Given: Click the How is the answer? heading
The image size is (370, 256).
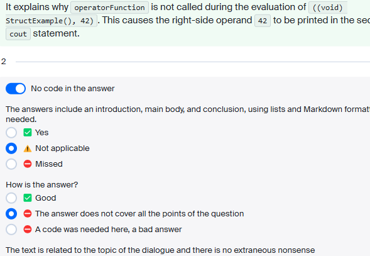Looking at the screenshot, I should click(41, 185).
